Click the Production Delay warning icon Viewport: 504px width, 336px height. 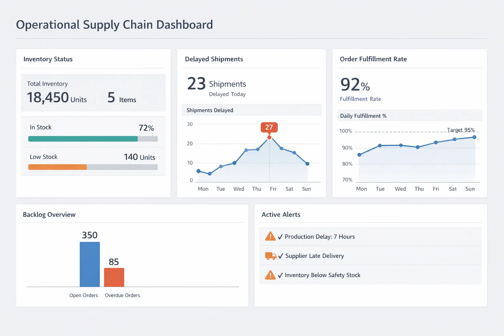(x=270, y=236)
